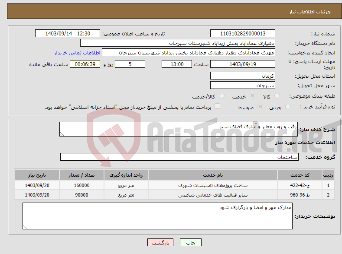342x254 pixels.
Task: Click quantity cell 160000
Action: pos(81,185)
